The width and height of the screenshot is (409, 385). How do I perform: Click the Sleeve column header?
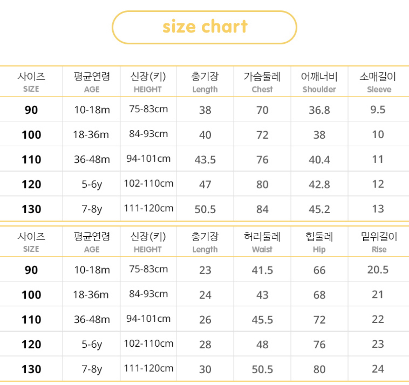(378, 82)
